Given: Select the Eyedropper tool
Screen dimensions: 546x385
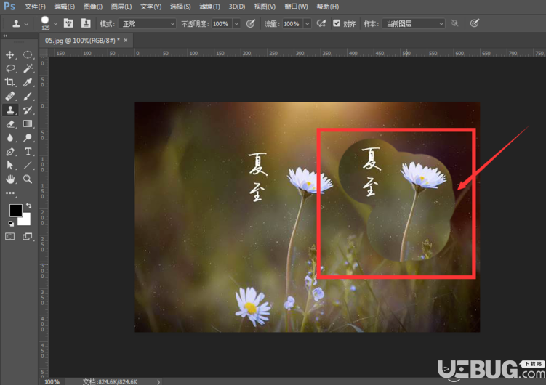Looking at the screenshot, I should tap(28, 82).
